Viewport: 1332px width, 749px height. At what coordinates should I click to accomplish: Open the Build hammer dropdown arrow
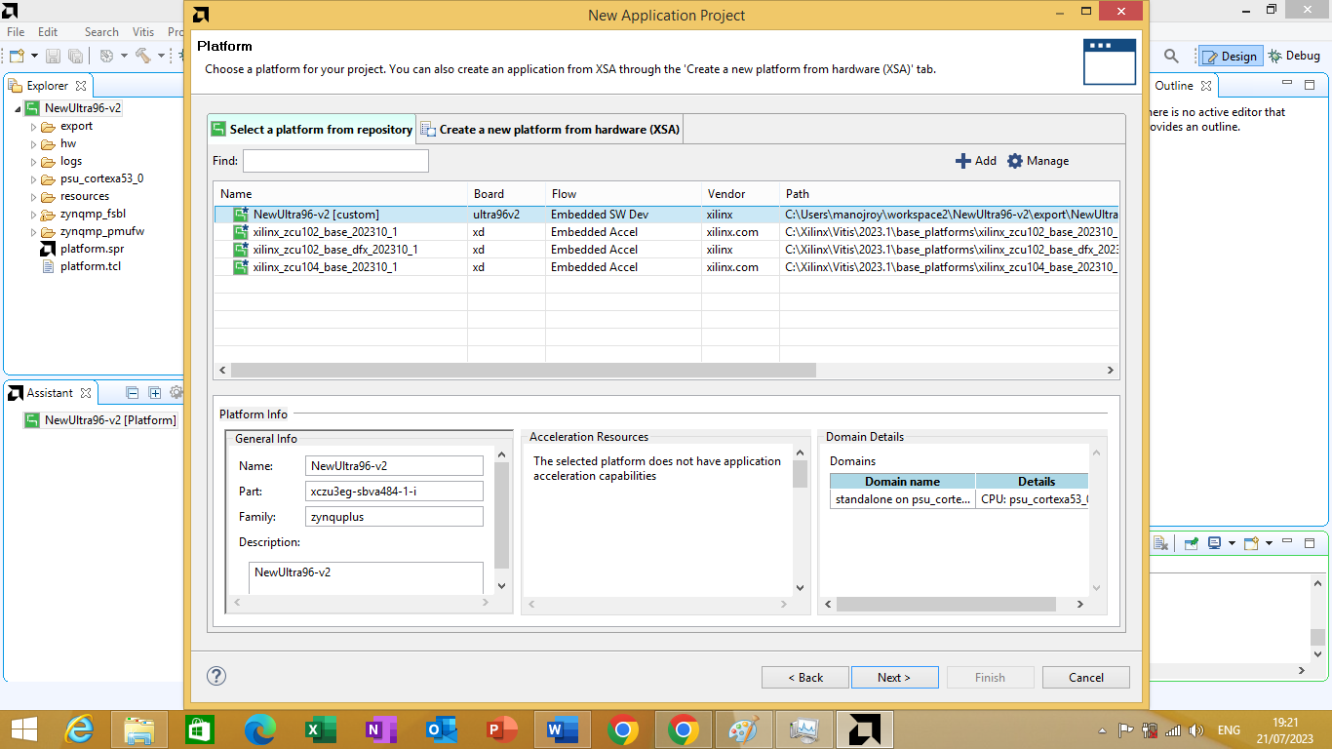(162, 57)
